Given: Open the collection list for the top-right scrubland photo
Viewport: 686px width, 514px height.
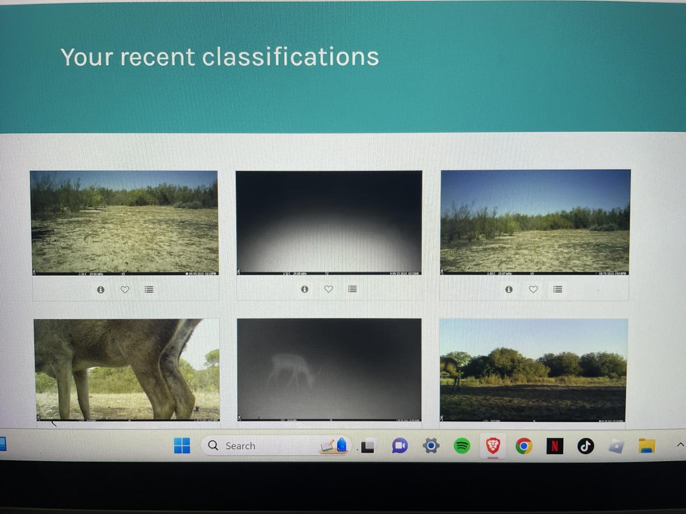Looking at the screenshot, I should tap(558, 290).
